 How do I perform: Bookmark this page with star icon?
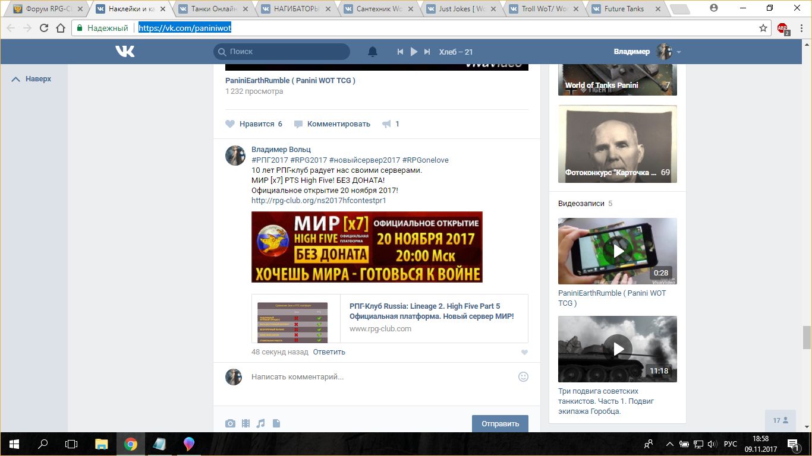coord(763,28)
